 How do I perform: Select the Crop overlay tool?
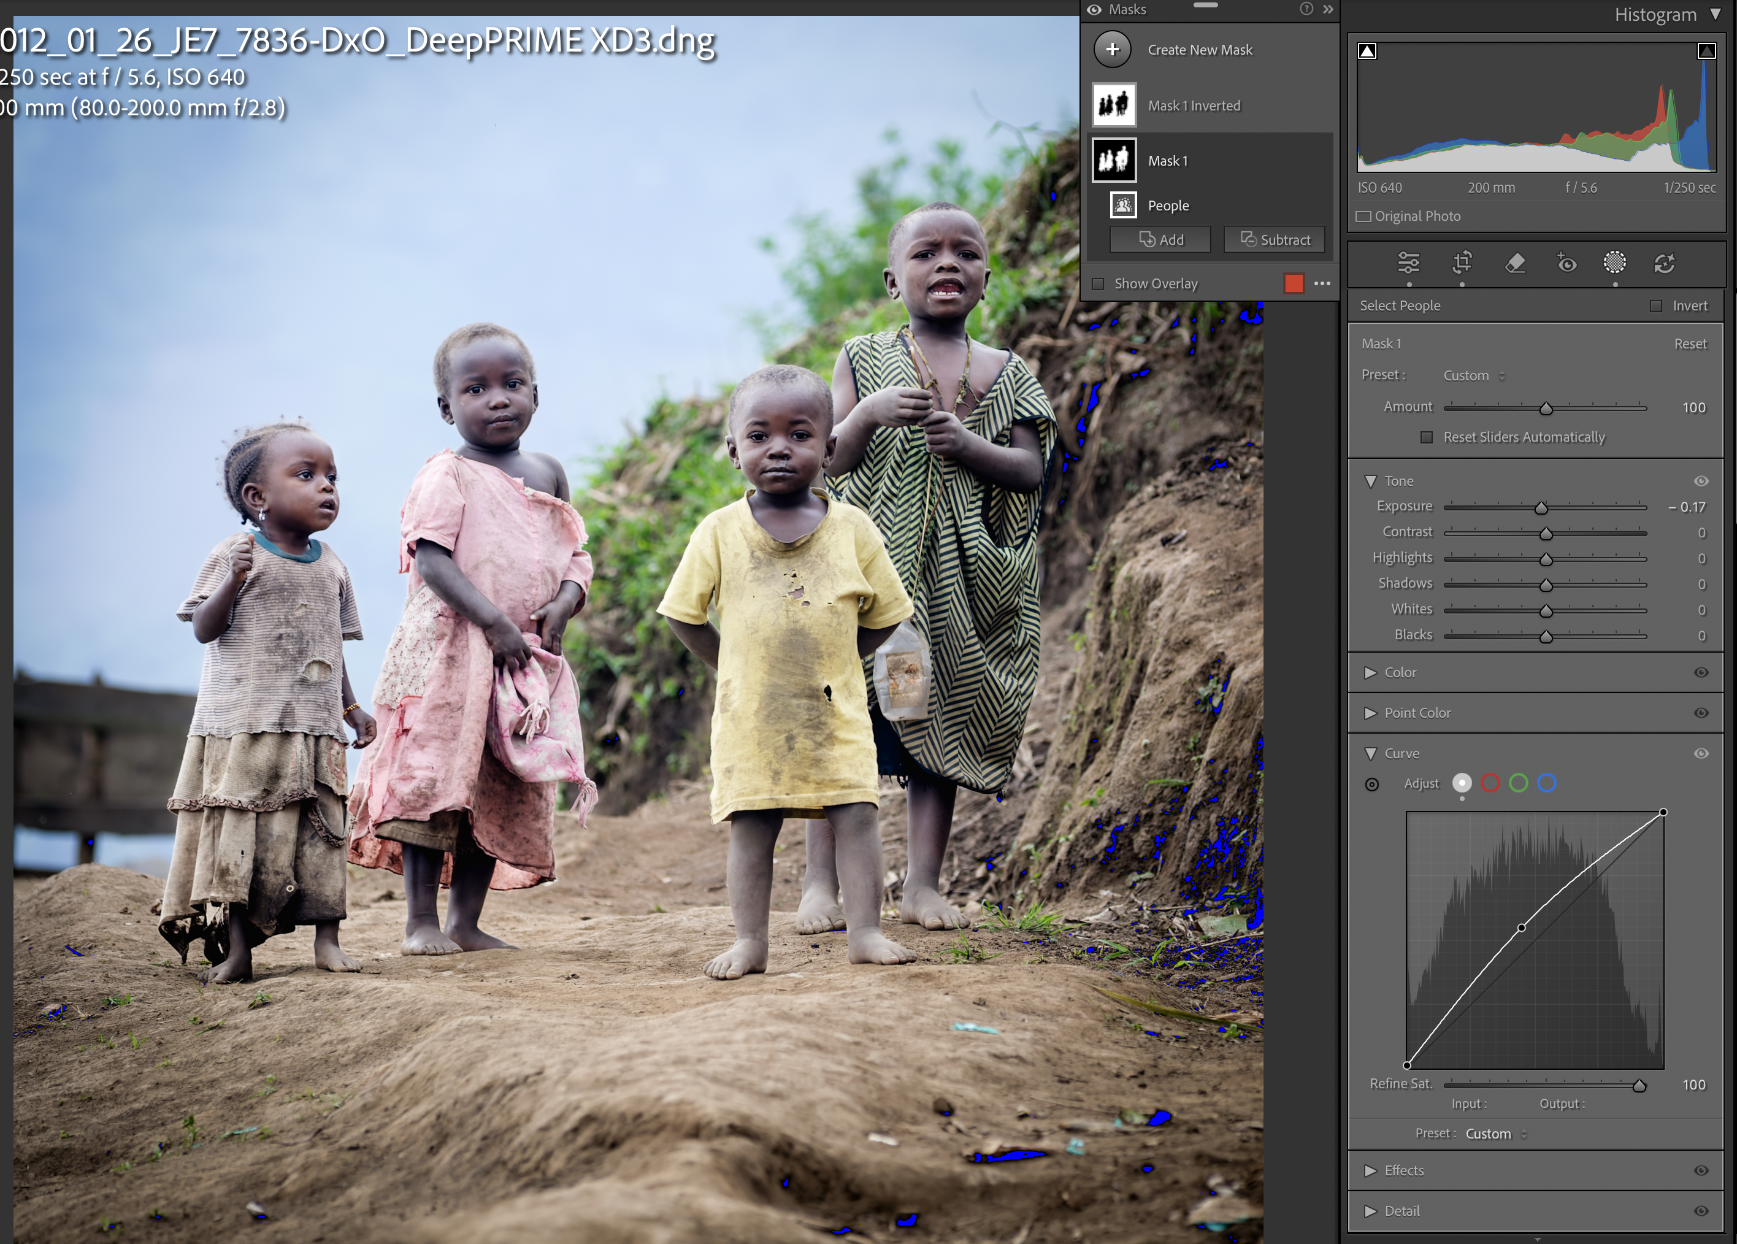pyautogui.click(x=1461, y=264)
